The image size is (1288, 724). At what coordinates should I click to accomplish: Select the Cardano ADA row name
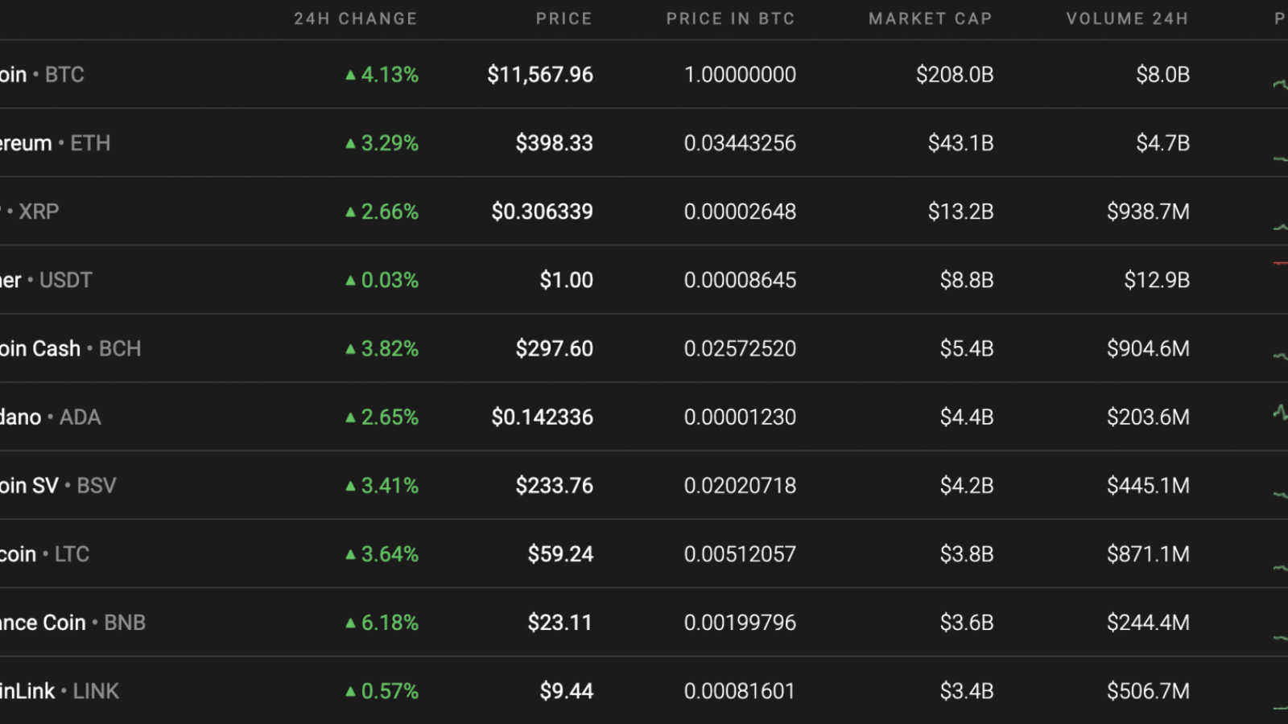[x=50, y=417]
